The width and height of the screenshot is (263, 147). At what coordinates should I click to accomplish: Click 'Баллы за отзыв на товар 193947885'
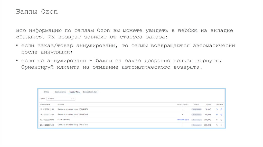(x=73, y=114)
